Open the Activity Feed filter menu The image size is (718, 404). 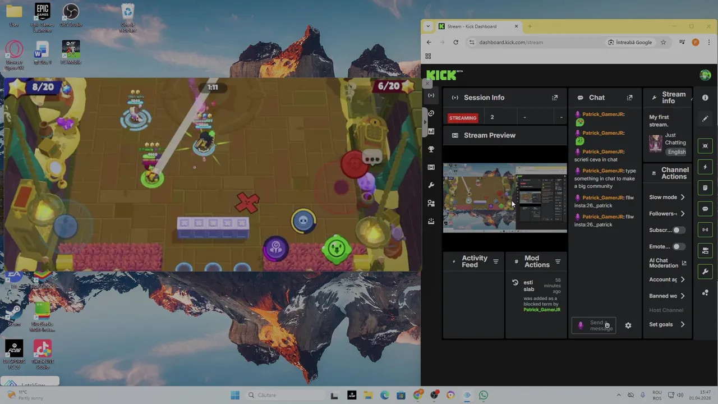(x=495, y=261)
